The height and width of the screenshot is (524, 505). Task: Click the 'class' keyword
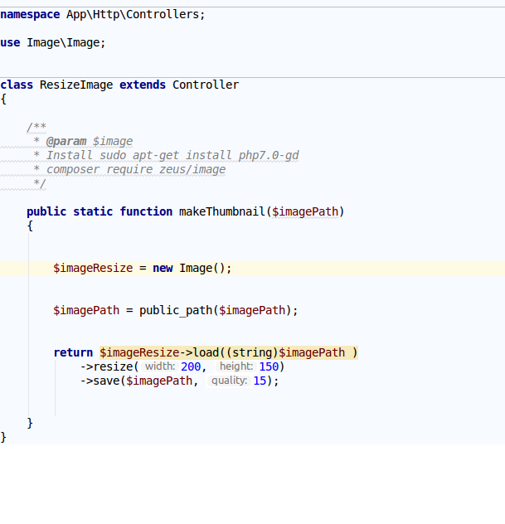[17, 85]
